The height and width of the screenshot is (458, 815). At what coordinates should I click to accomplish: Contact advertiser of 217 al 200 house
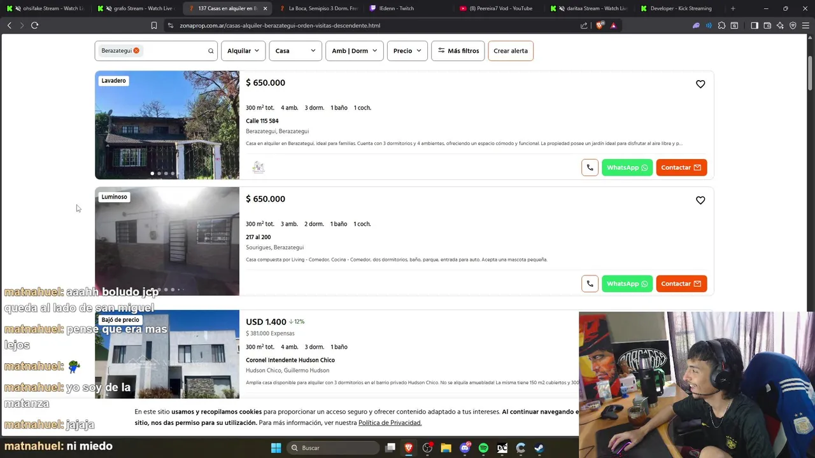click(681, 284)
